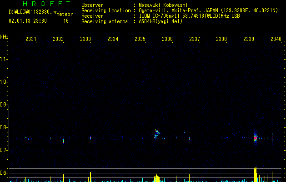Click the yellow power bar below 2333
The width and height of the screenshot is (286, 182).
click(x=90, y=177)
